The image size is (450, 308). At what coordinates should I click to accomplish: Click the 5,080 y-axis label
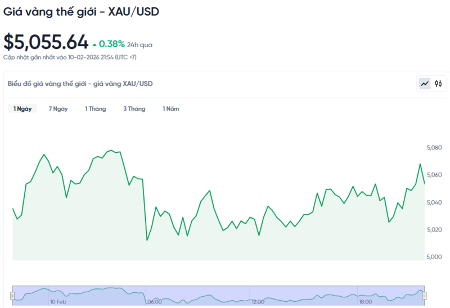click(435, 148)
